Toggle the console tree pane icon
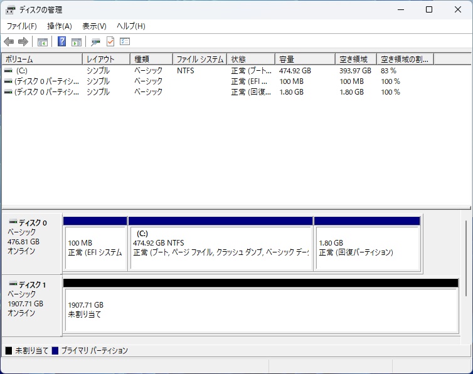473x374 pixels. 43,42
